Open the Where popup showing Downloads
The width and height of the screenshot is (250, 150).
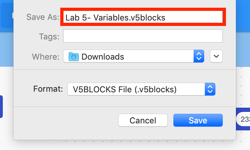134,56
